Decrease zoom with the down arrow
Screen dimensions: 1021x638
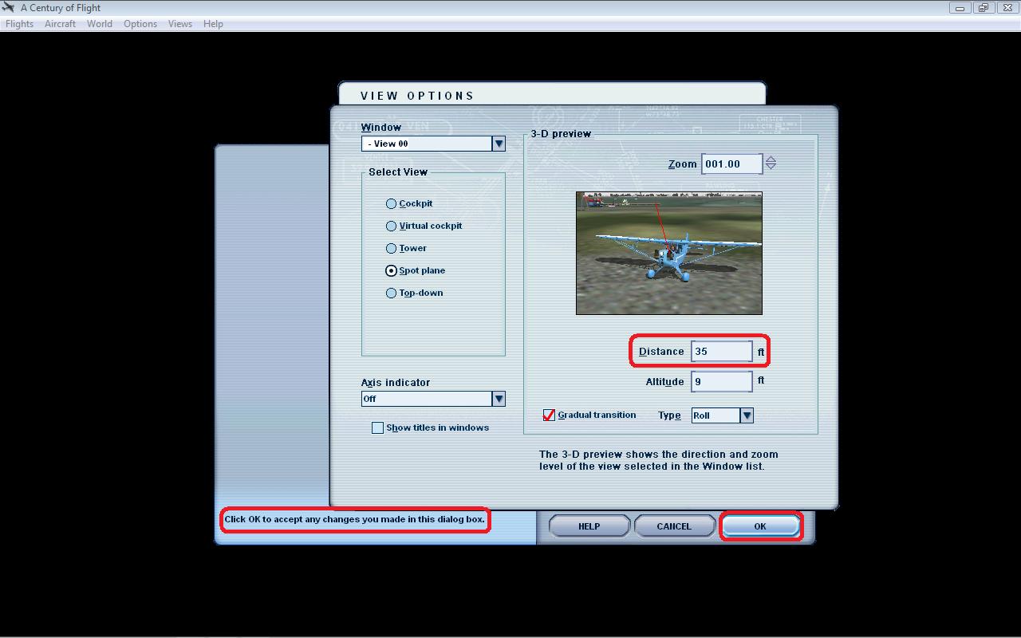coord(771,167)
